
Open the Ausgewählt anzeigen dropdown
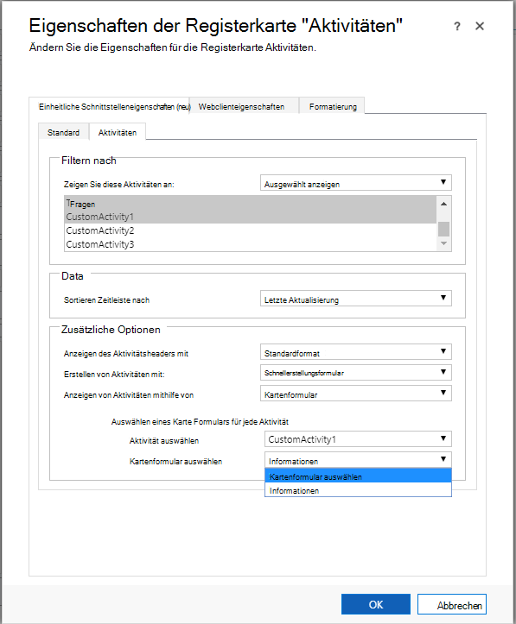tap(356, 183)
